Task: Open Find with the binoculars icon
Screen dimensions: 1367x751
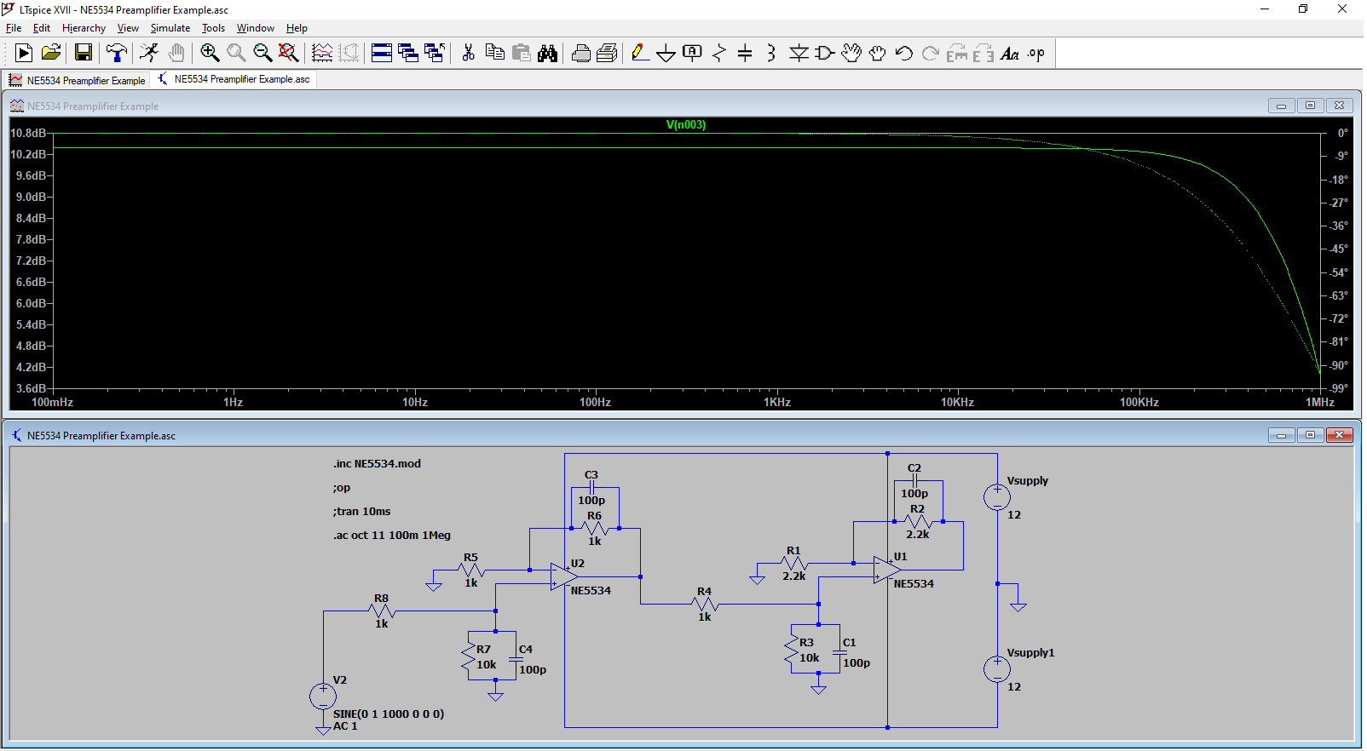Action: pos(547,53)
